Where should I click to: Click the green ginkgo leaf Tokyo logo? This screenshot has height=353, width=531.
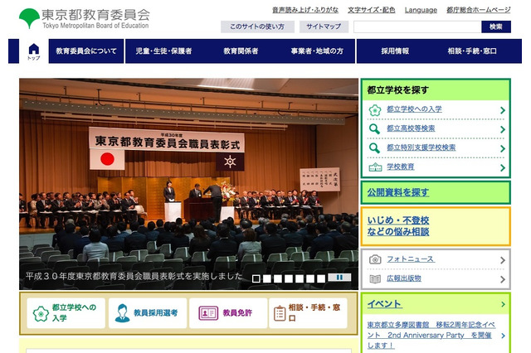[30, 18]
